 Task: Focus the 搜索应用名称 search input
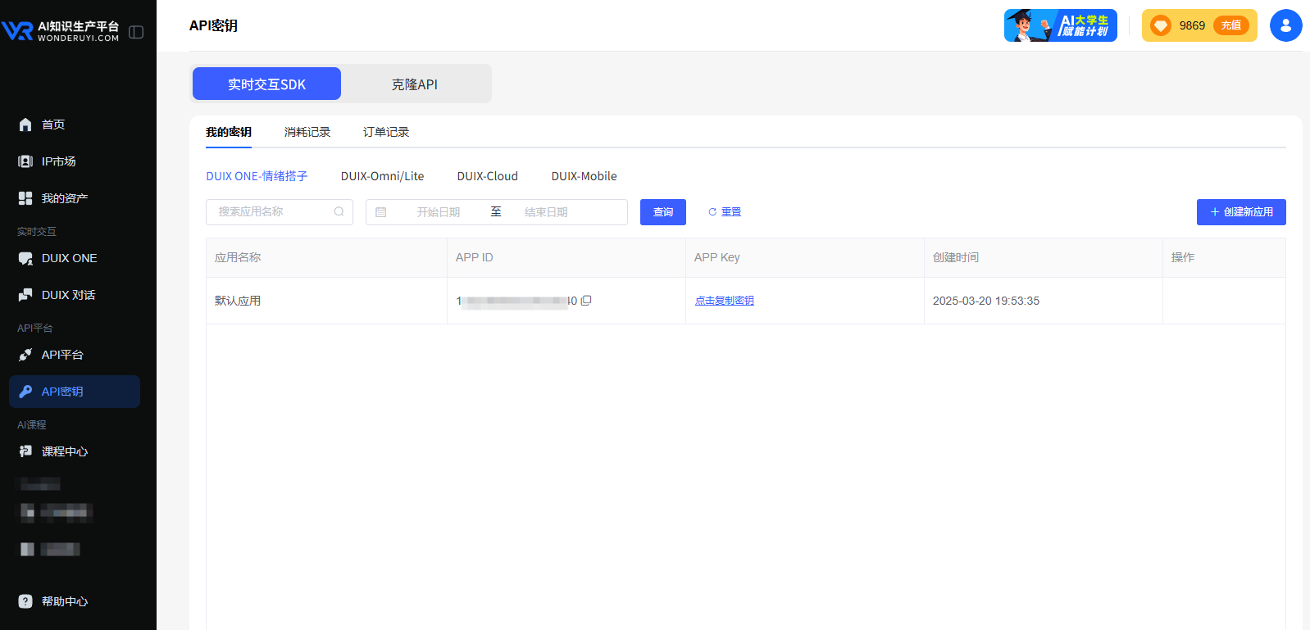[x=271, y=212]
